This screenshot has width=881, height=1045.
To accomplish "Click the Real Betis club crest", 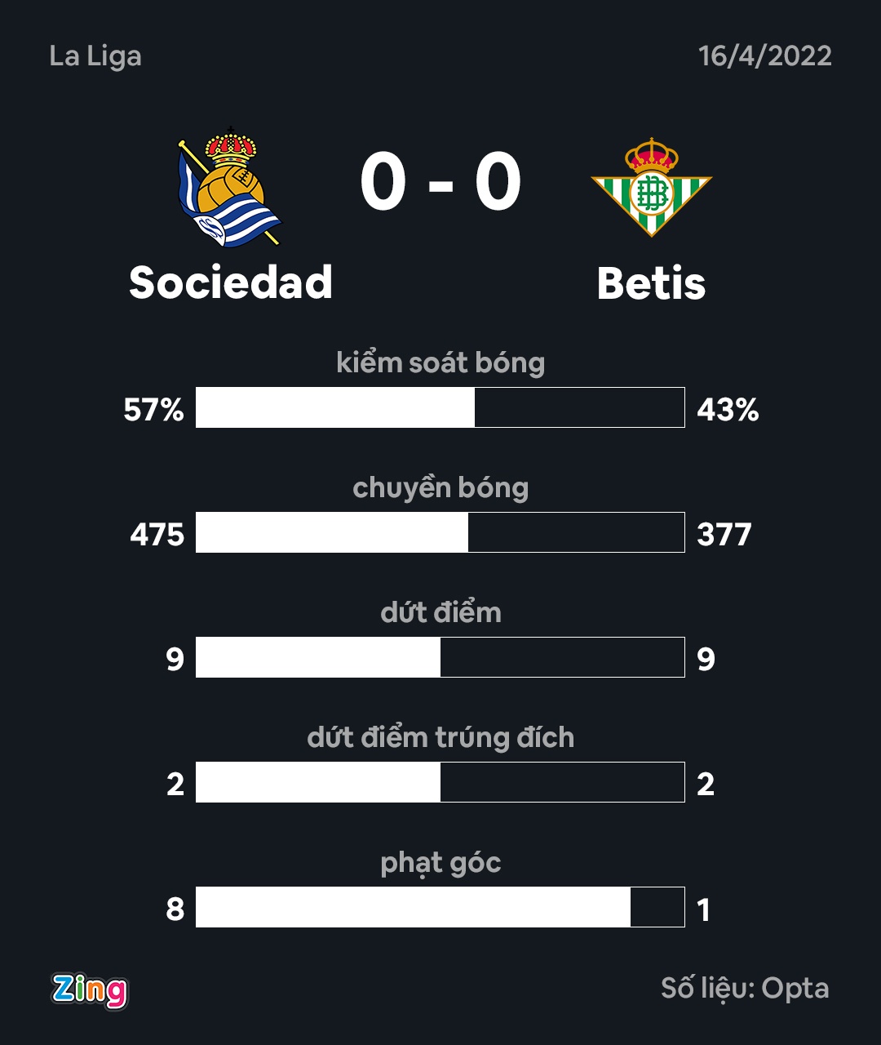I will pos(651,188).
